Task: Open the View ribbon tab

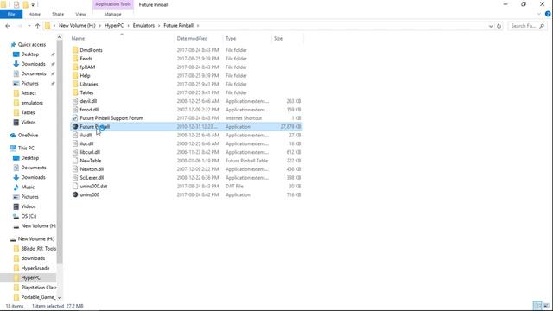Action: tap(80, 14)
